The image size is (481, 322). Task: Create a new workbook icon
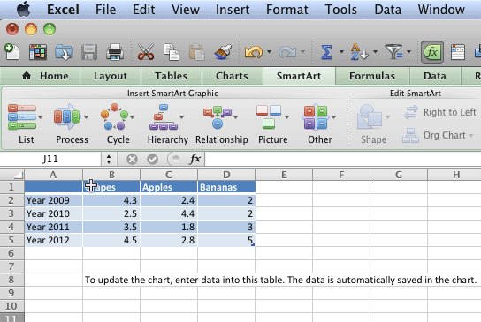click(12, 51)
